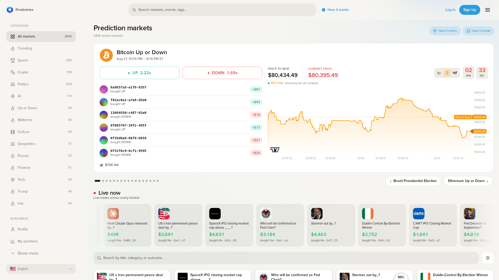499x280 pixels.
Task: Open the hamburger menu icon
Action: [x=488, y=10]
